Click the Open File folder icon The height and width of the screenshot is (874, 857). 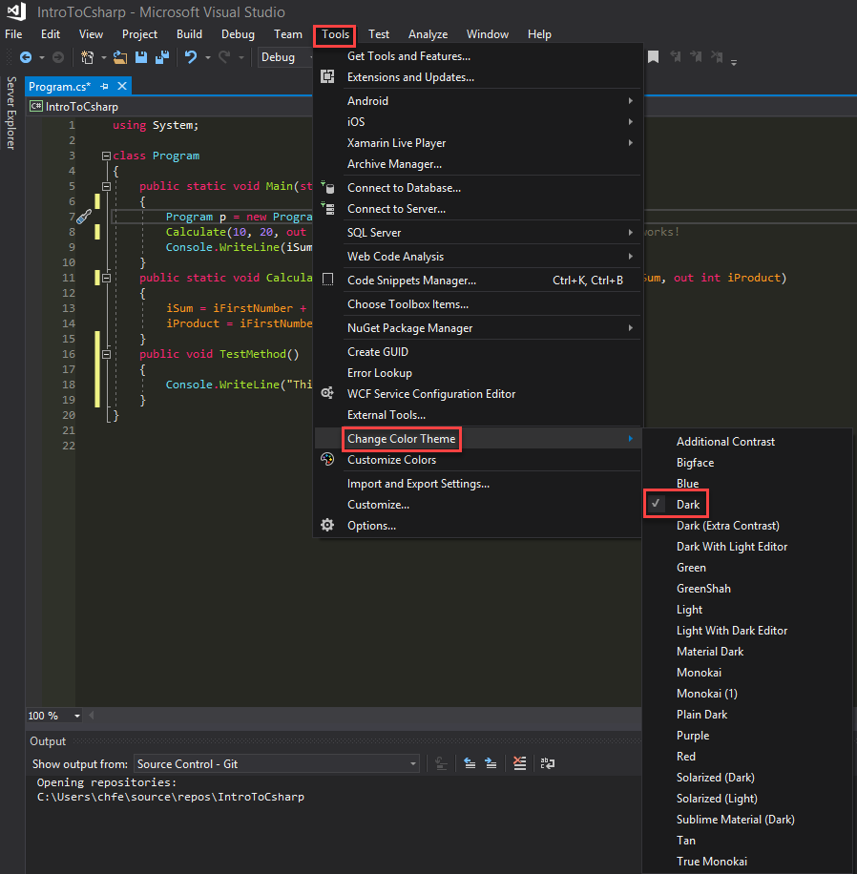[x=120, y=57]
